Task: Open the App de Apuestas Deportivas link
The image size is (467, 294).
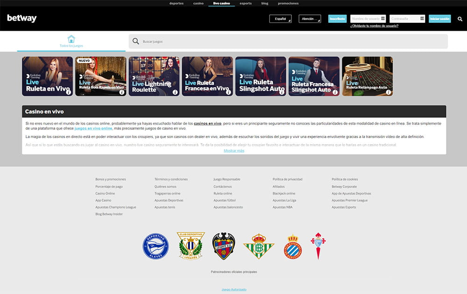Action: point(352,193)
